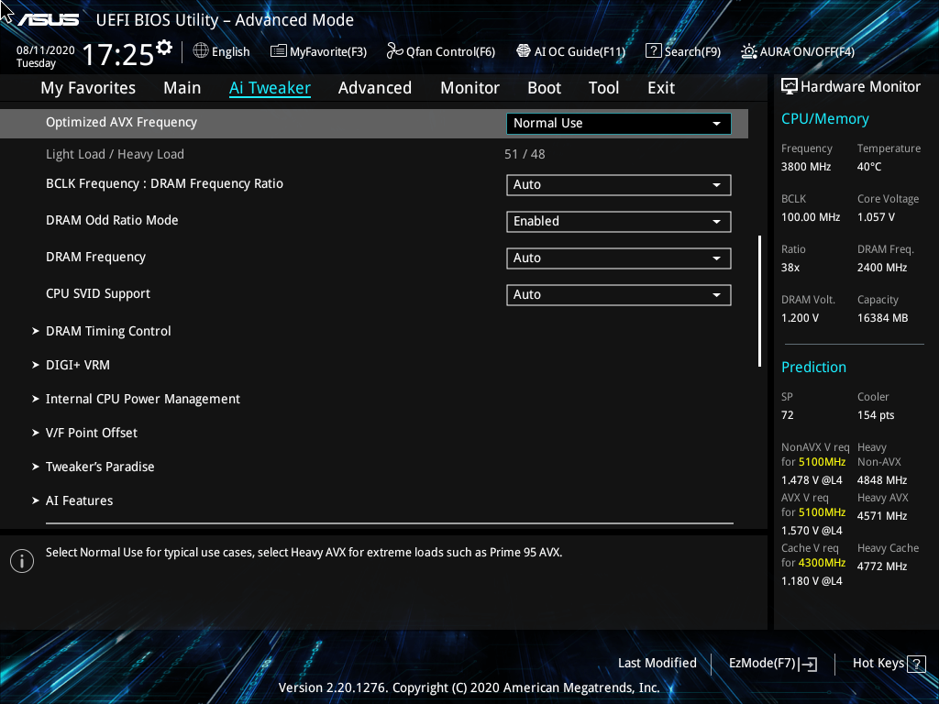
Task: Click the 16384 MB capacity value
Action: pos(883,318)
